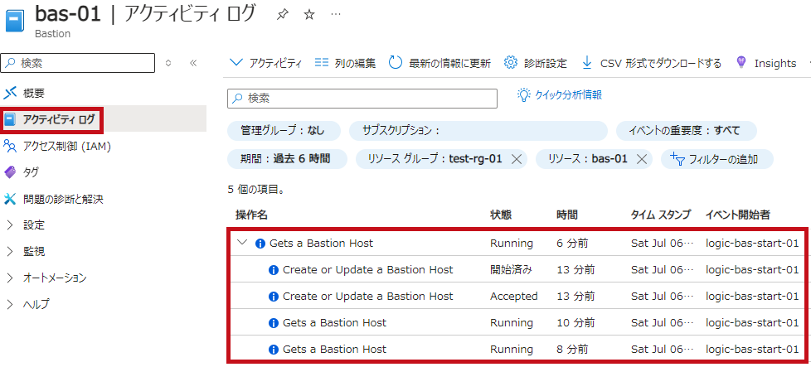The width and height of the screenshot is (811, 367).
Task: Click the up-down sort arrows next to sidebar search
Action: 168,63
